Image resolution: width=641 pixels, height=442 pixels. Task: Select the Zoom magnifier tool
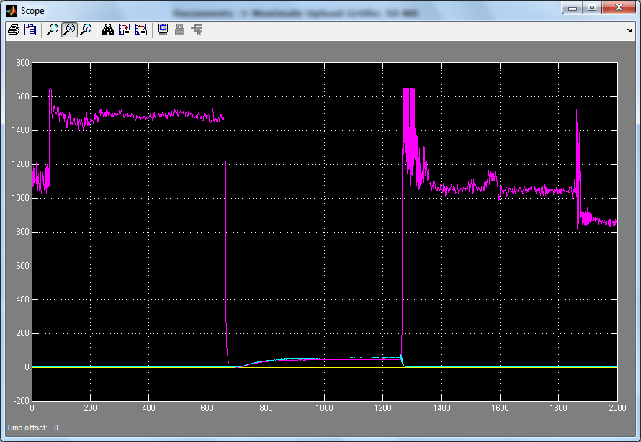53,30
